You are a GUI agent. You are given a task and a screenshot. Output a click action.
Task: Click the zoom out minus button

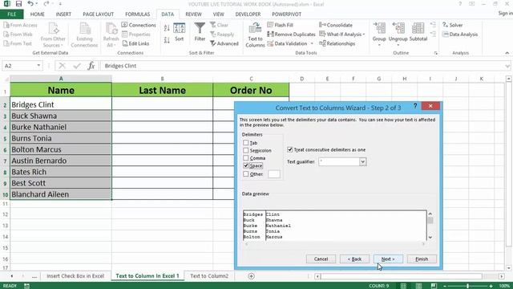[445, 286]
